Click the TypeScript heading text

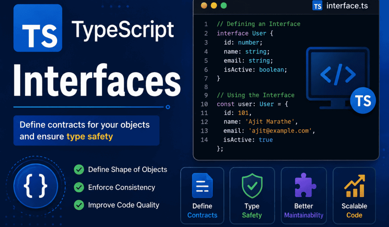click(123, 30)
